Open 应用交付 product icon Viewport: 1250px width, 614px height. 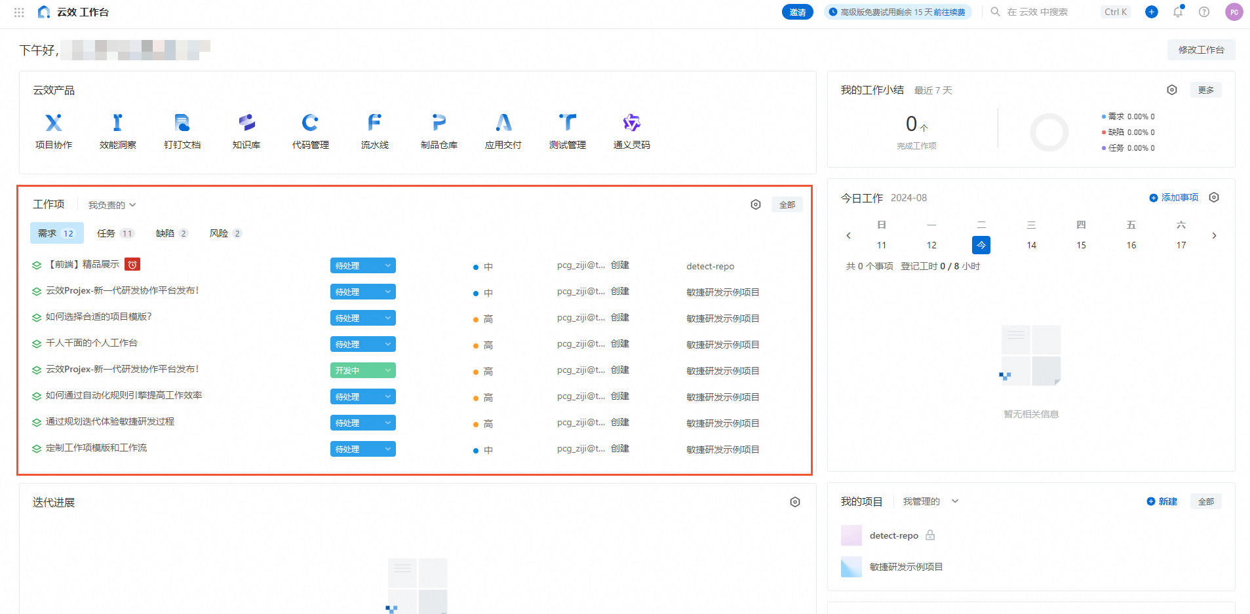503,123
